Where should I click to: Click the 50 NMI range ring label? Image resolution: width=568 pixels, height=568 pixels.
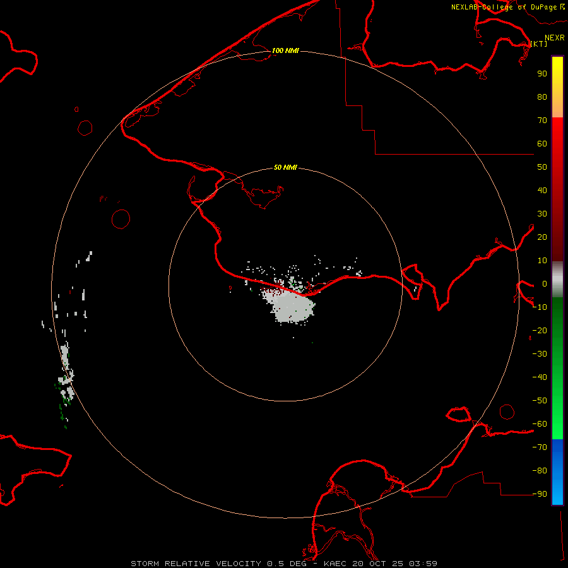click(285, 167)
